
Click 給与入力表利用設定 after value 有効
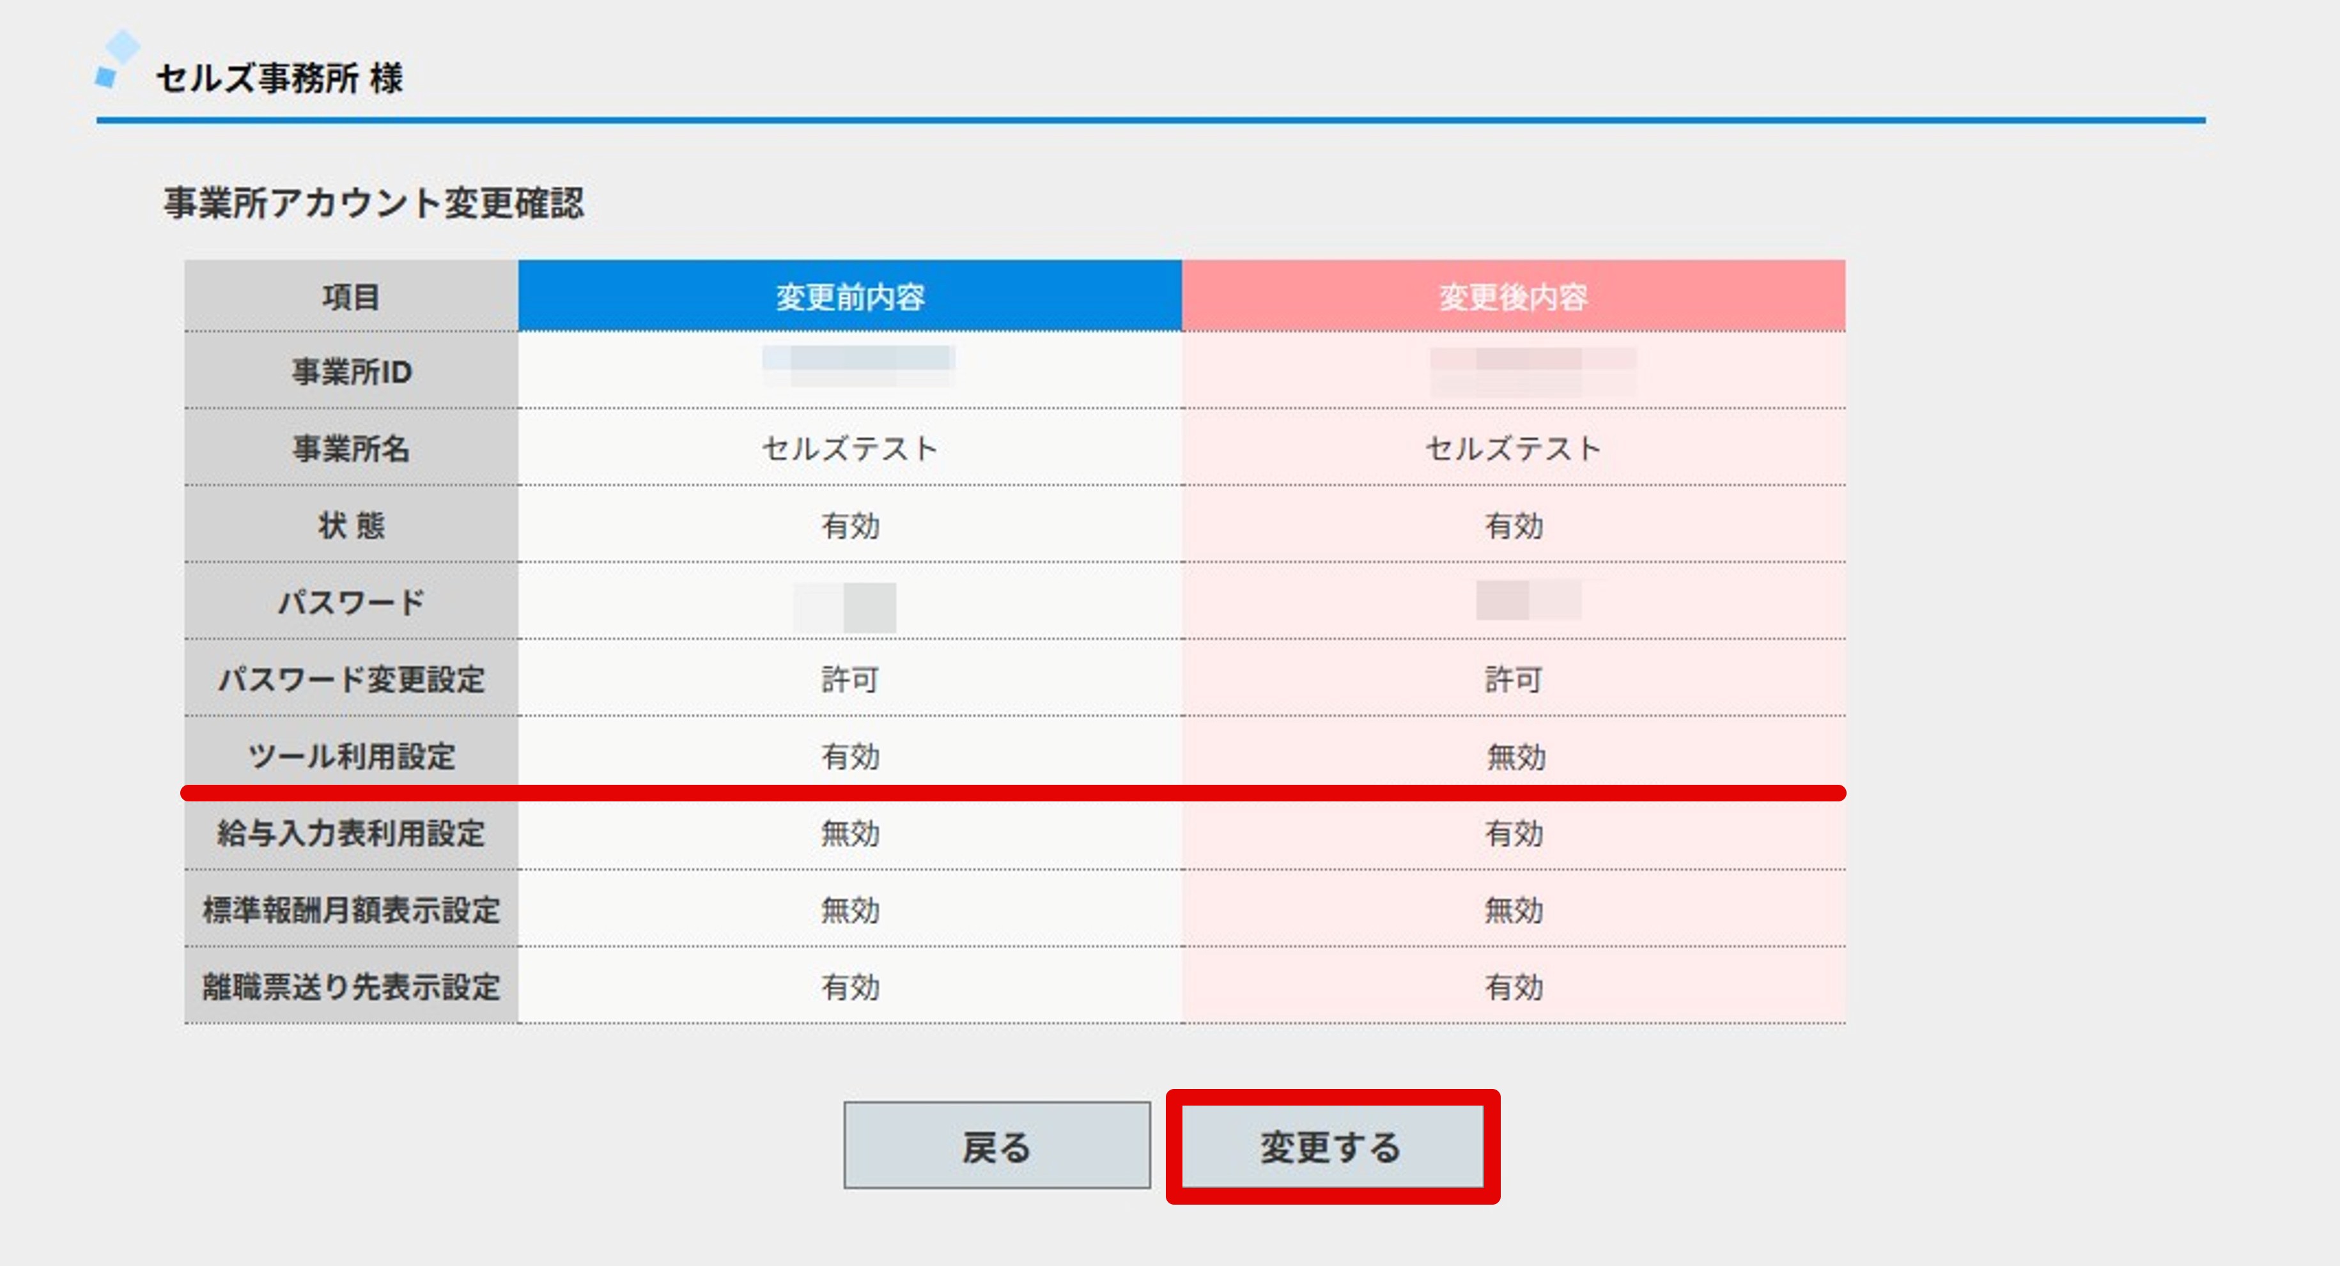click(x=1514, y=833)
